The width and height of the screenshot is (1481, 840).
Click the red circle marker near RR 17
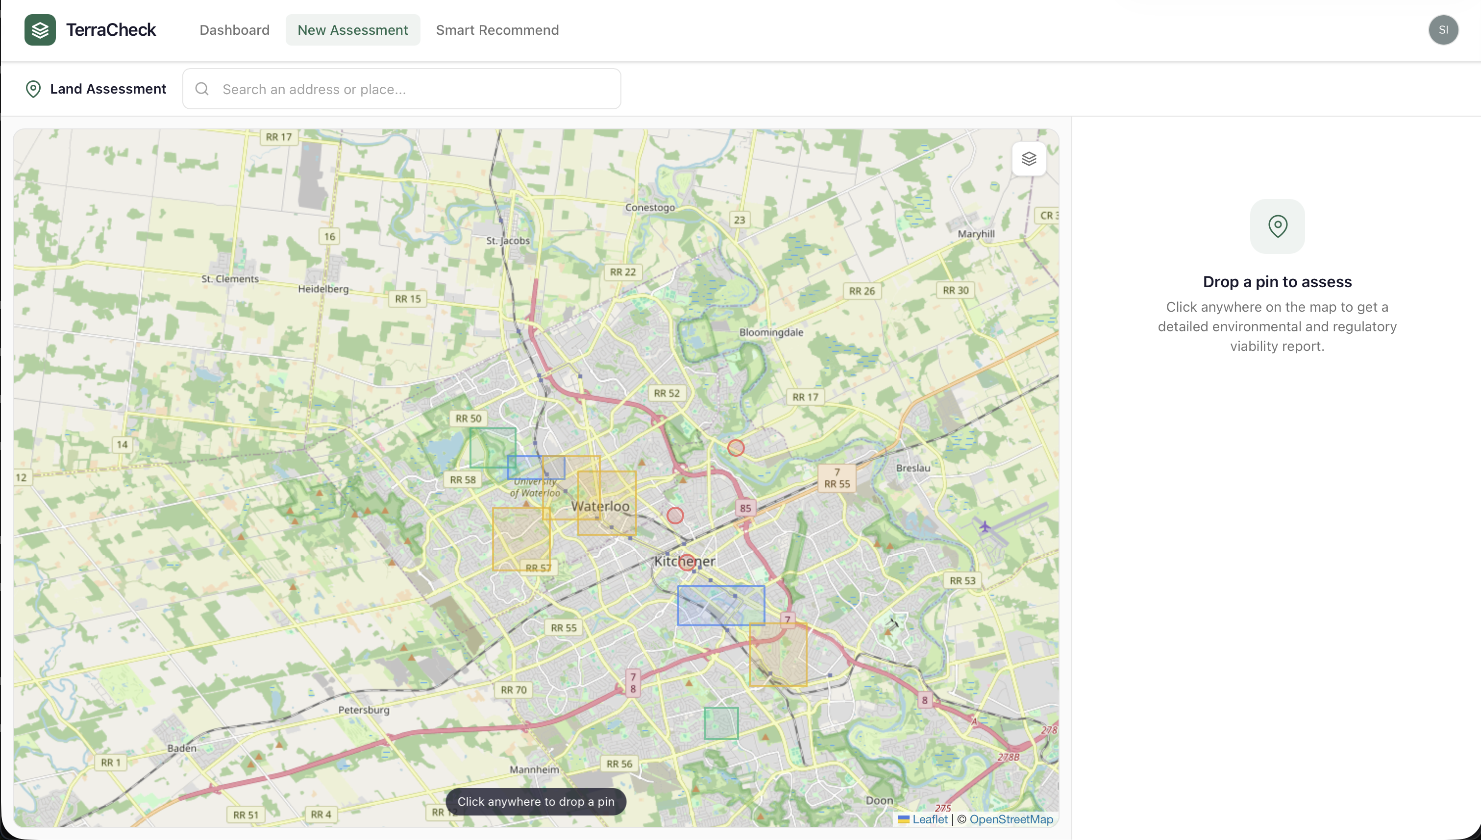point(736,448)
